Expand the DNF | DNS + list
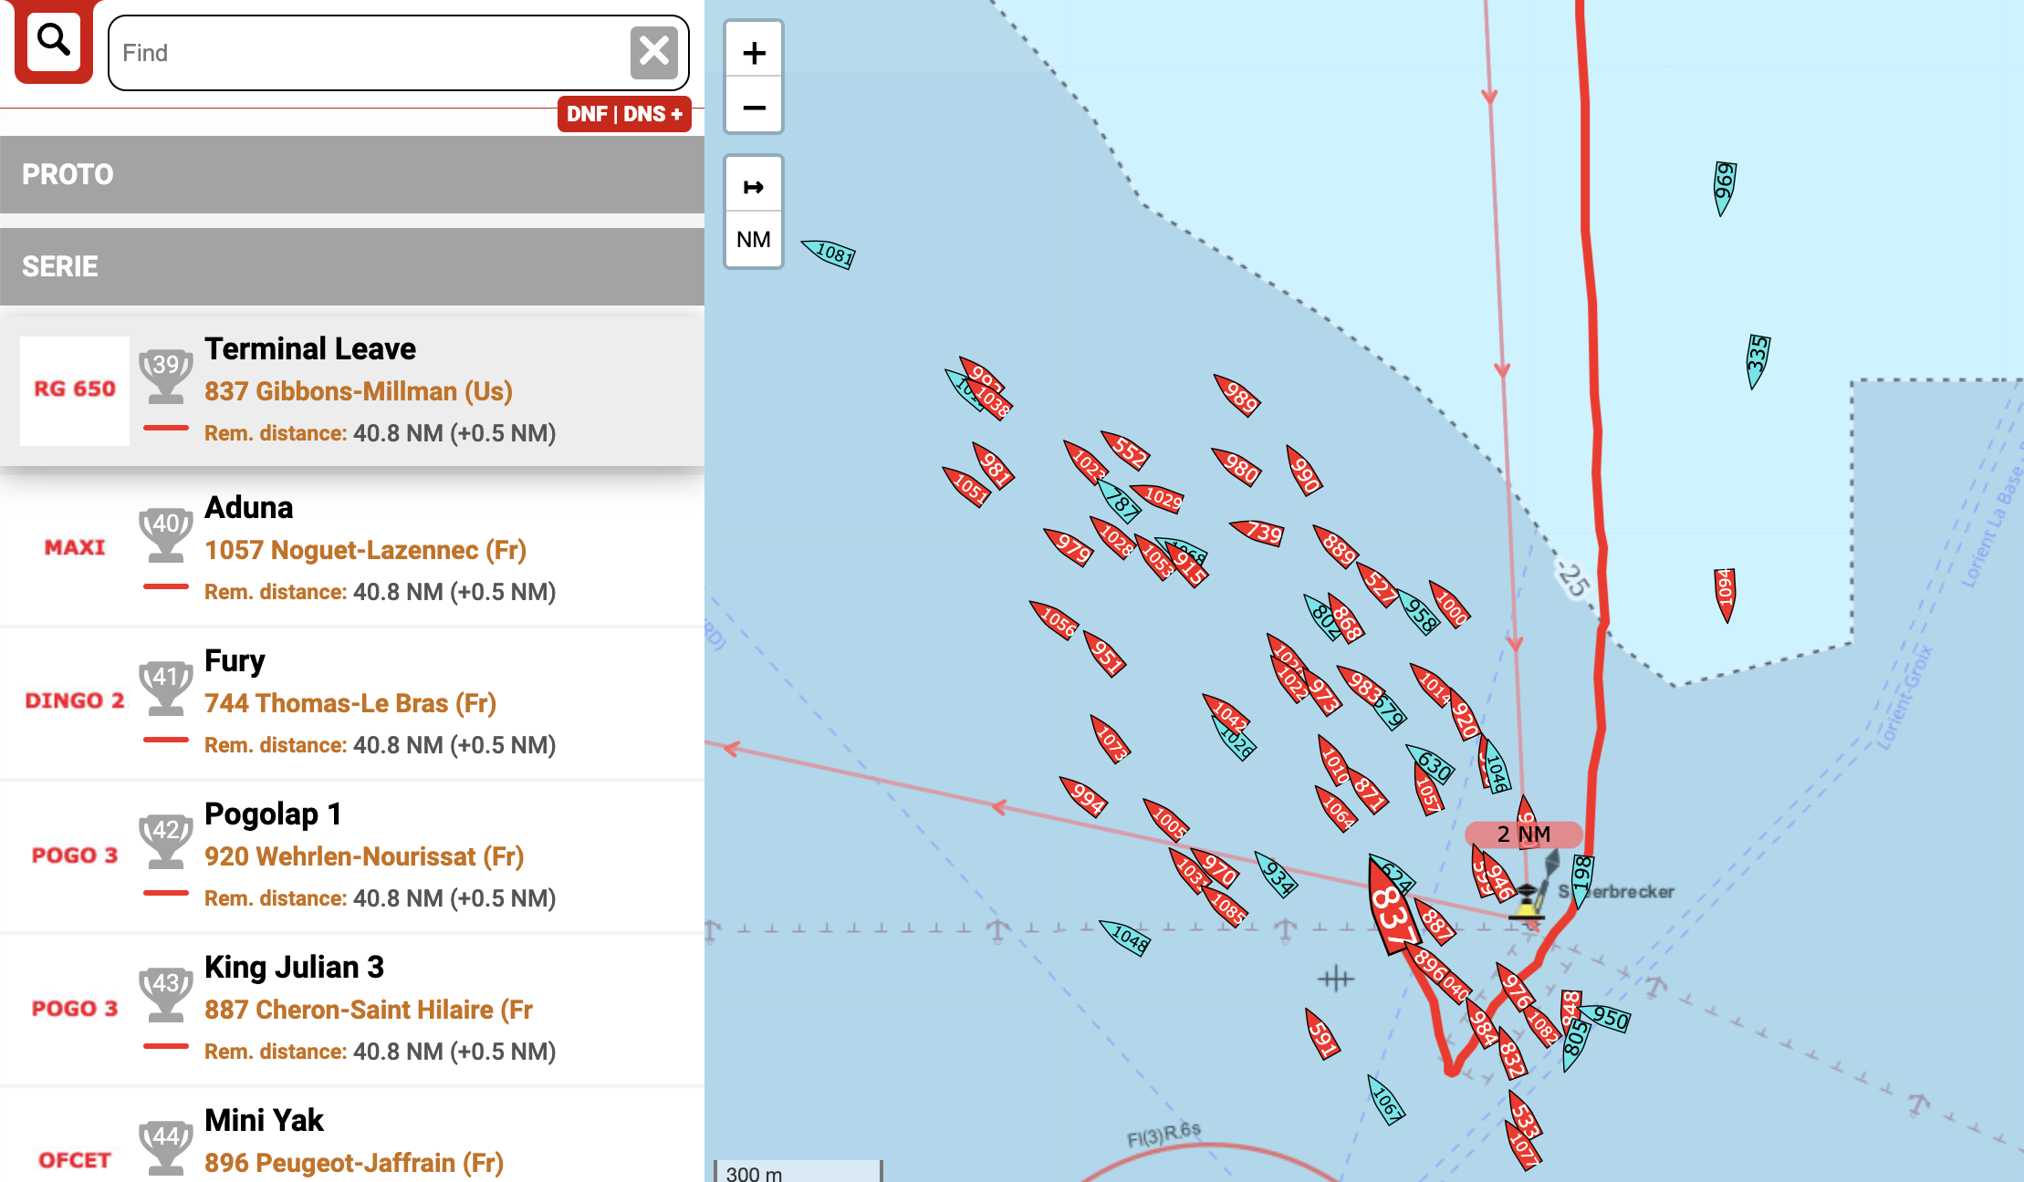 624,114
